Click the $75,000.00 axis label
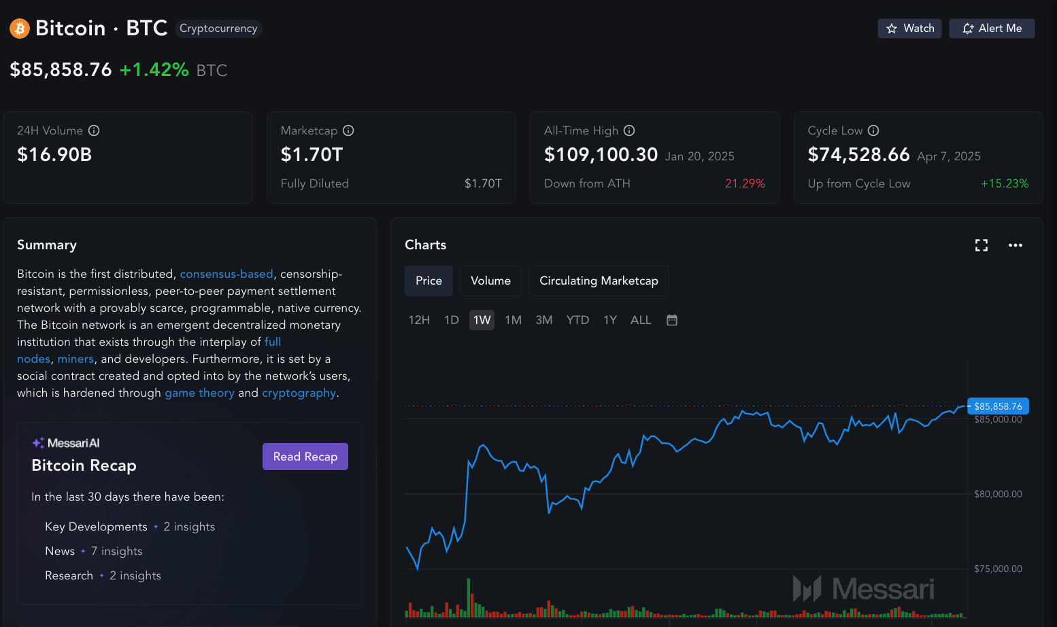Screen dimensions: 1057x627 coord(998,569)
